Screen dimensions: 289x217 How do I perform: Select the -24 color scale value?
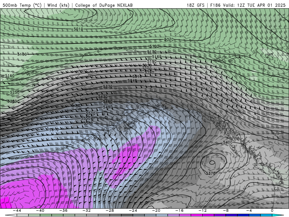(133, 210)
